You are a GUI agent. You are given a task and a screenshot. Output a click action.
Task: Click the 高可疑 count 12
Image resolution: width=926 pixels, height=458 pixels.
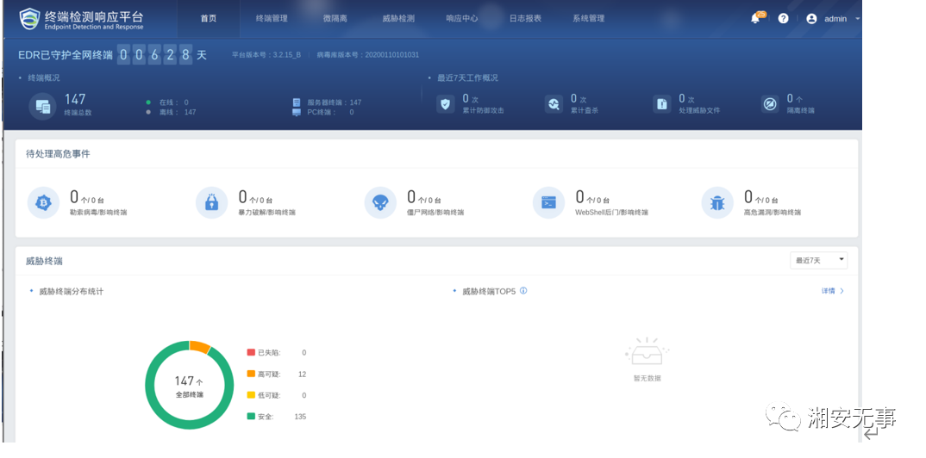[x=303, y=374]
